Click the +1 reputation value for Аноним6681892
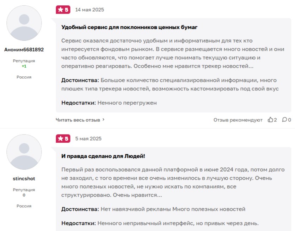Image resolution: width=295 pixels, height=231 pixels. pyautogui.click(x=24, y=66)
